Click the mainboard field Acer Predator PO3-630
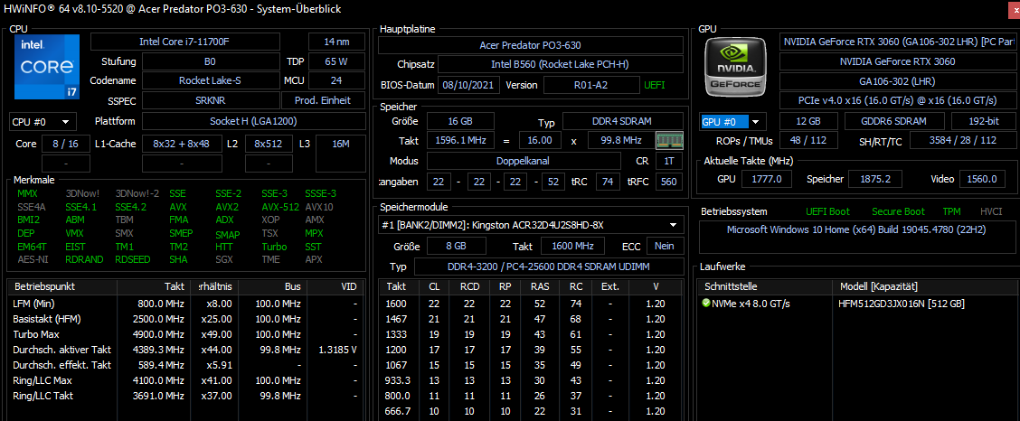Image resolution: width=1020 pixels, height=421 pixels. [530, 45]
